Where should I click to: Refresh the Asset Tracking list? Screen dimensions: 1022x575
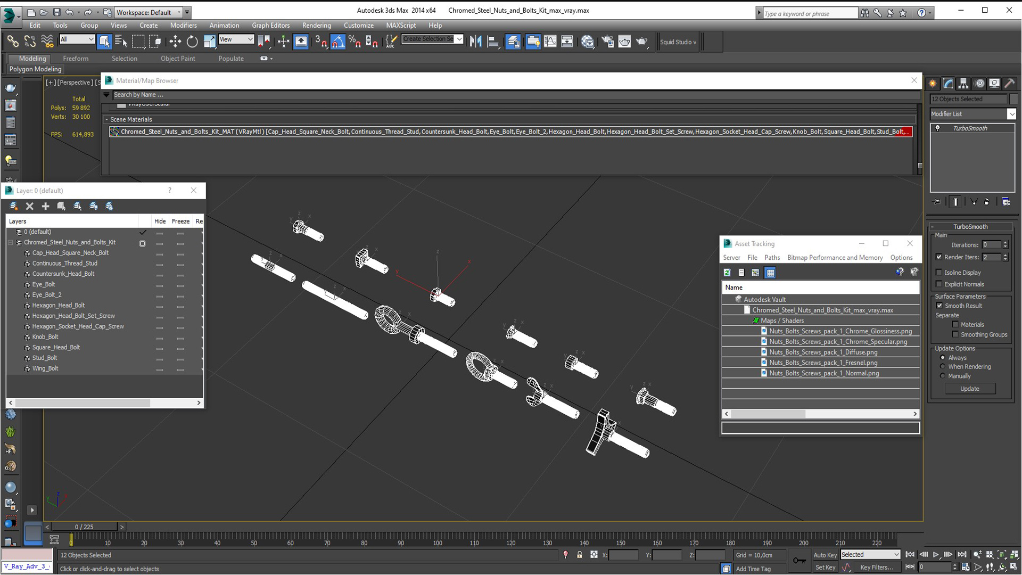[x=727, y=273]
